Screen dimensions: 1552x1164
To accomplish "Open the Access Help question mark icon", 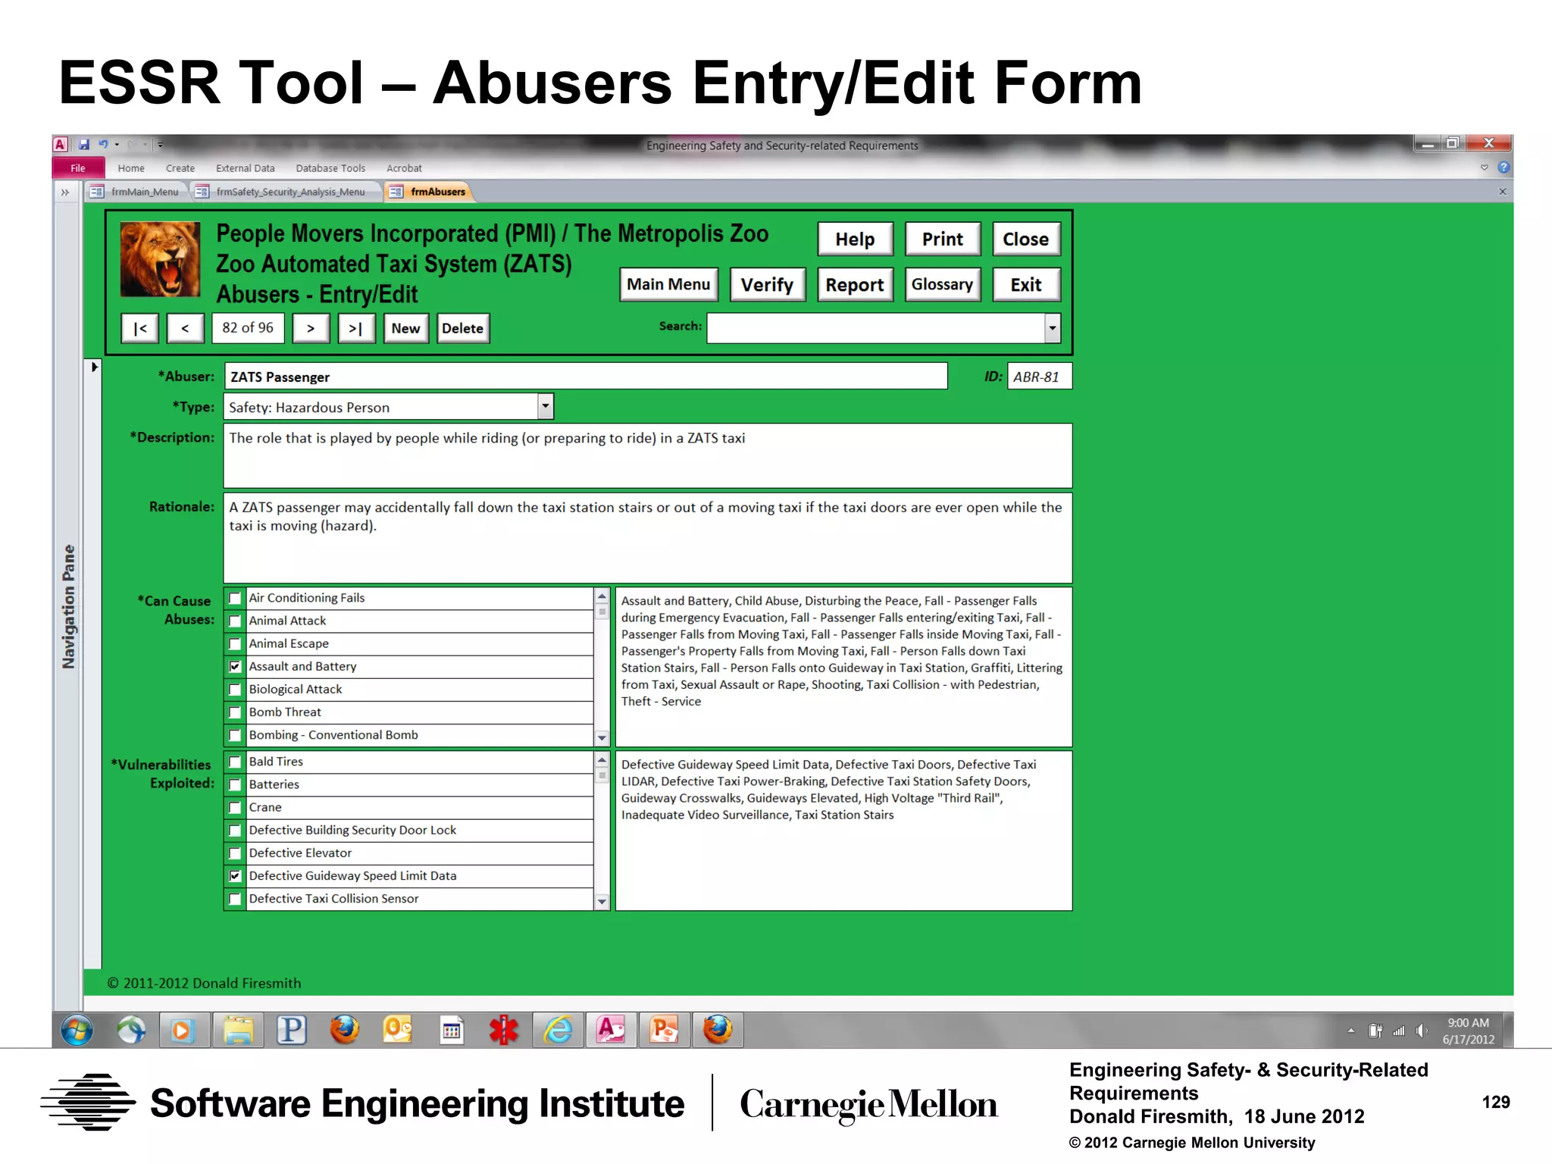I will tap(1503, 167).
